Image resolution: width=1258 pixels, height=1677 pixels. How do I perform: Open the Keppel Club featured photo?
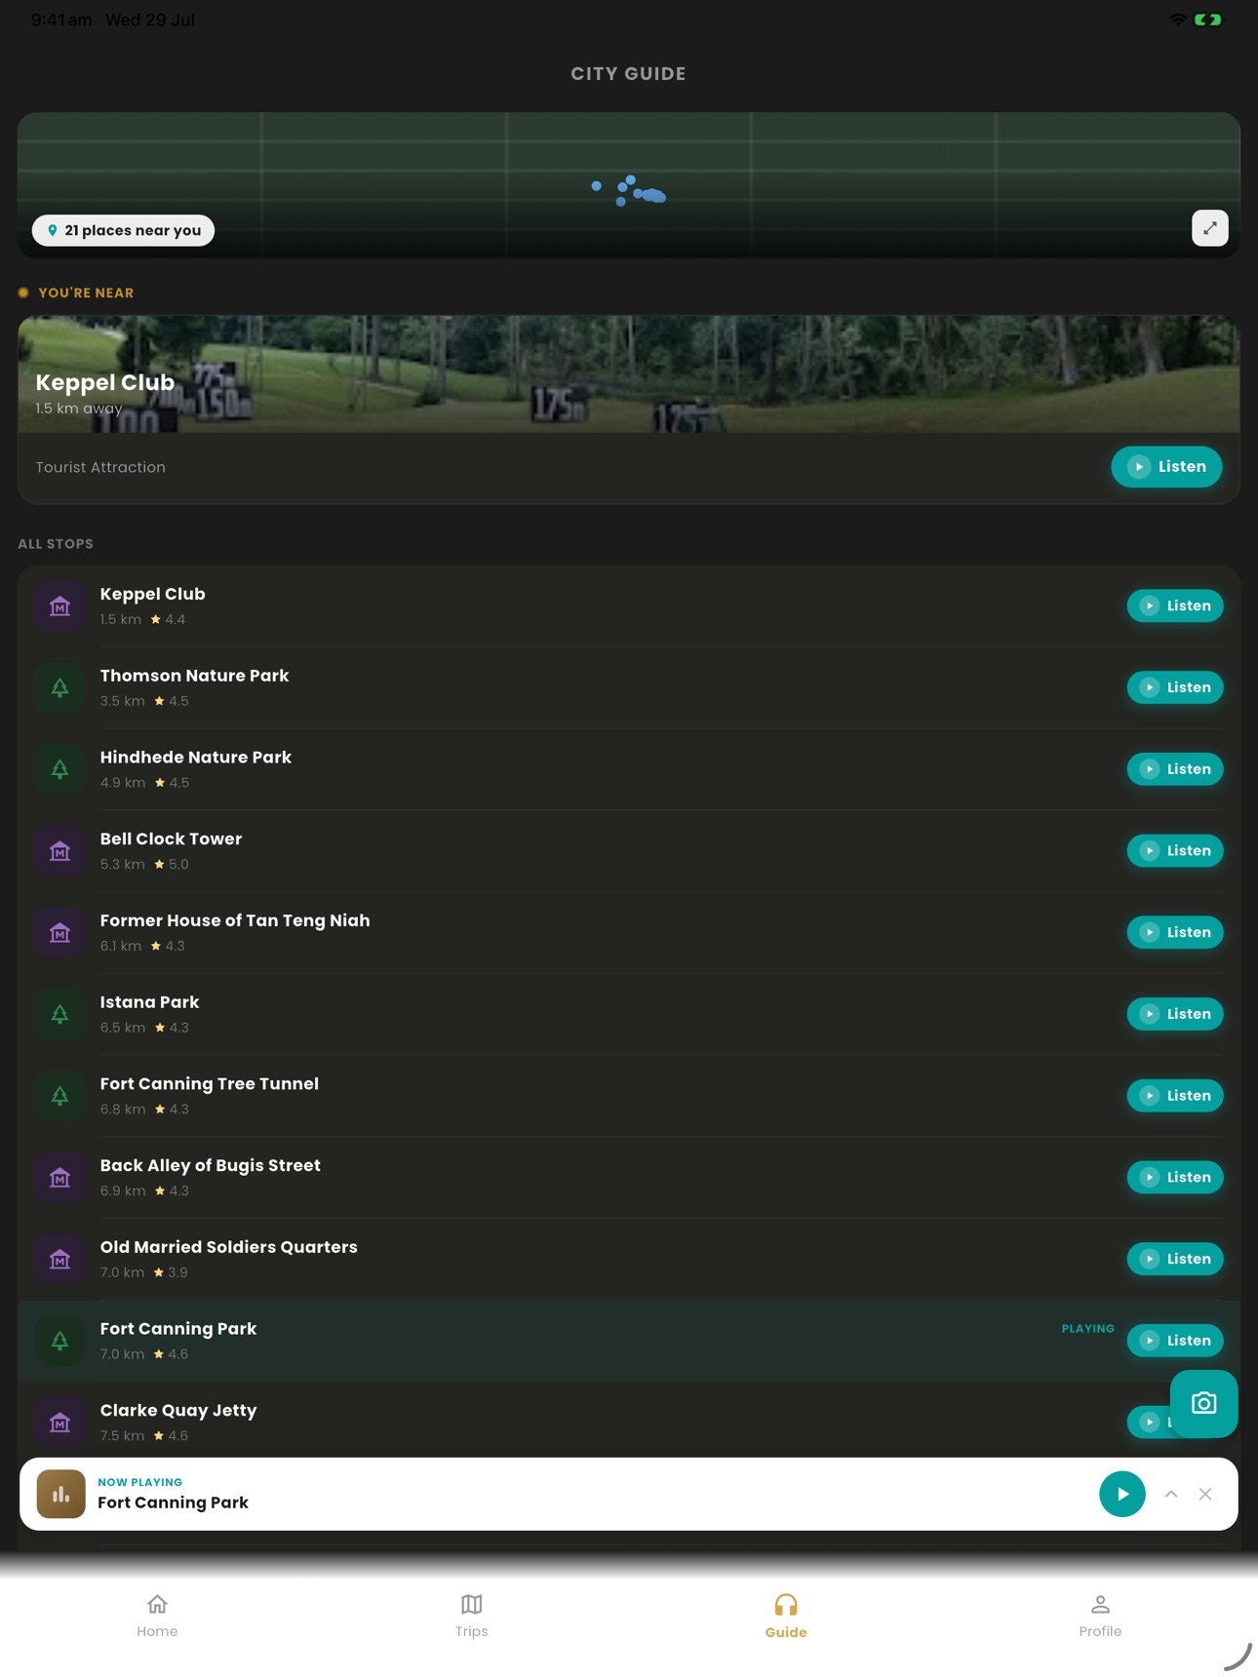coord(629,374)
